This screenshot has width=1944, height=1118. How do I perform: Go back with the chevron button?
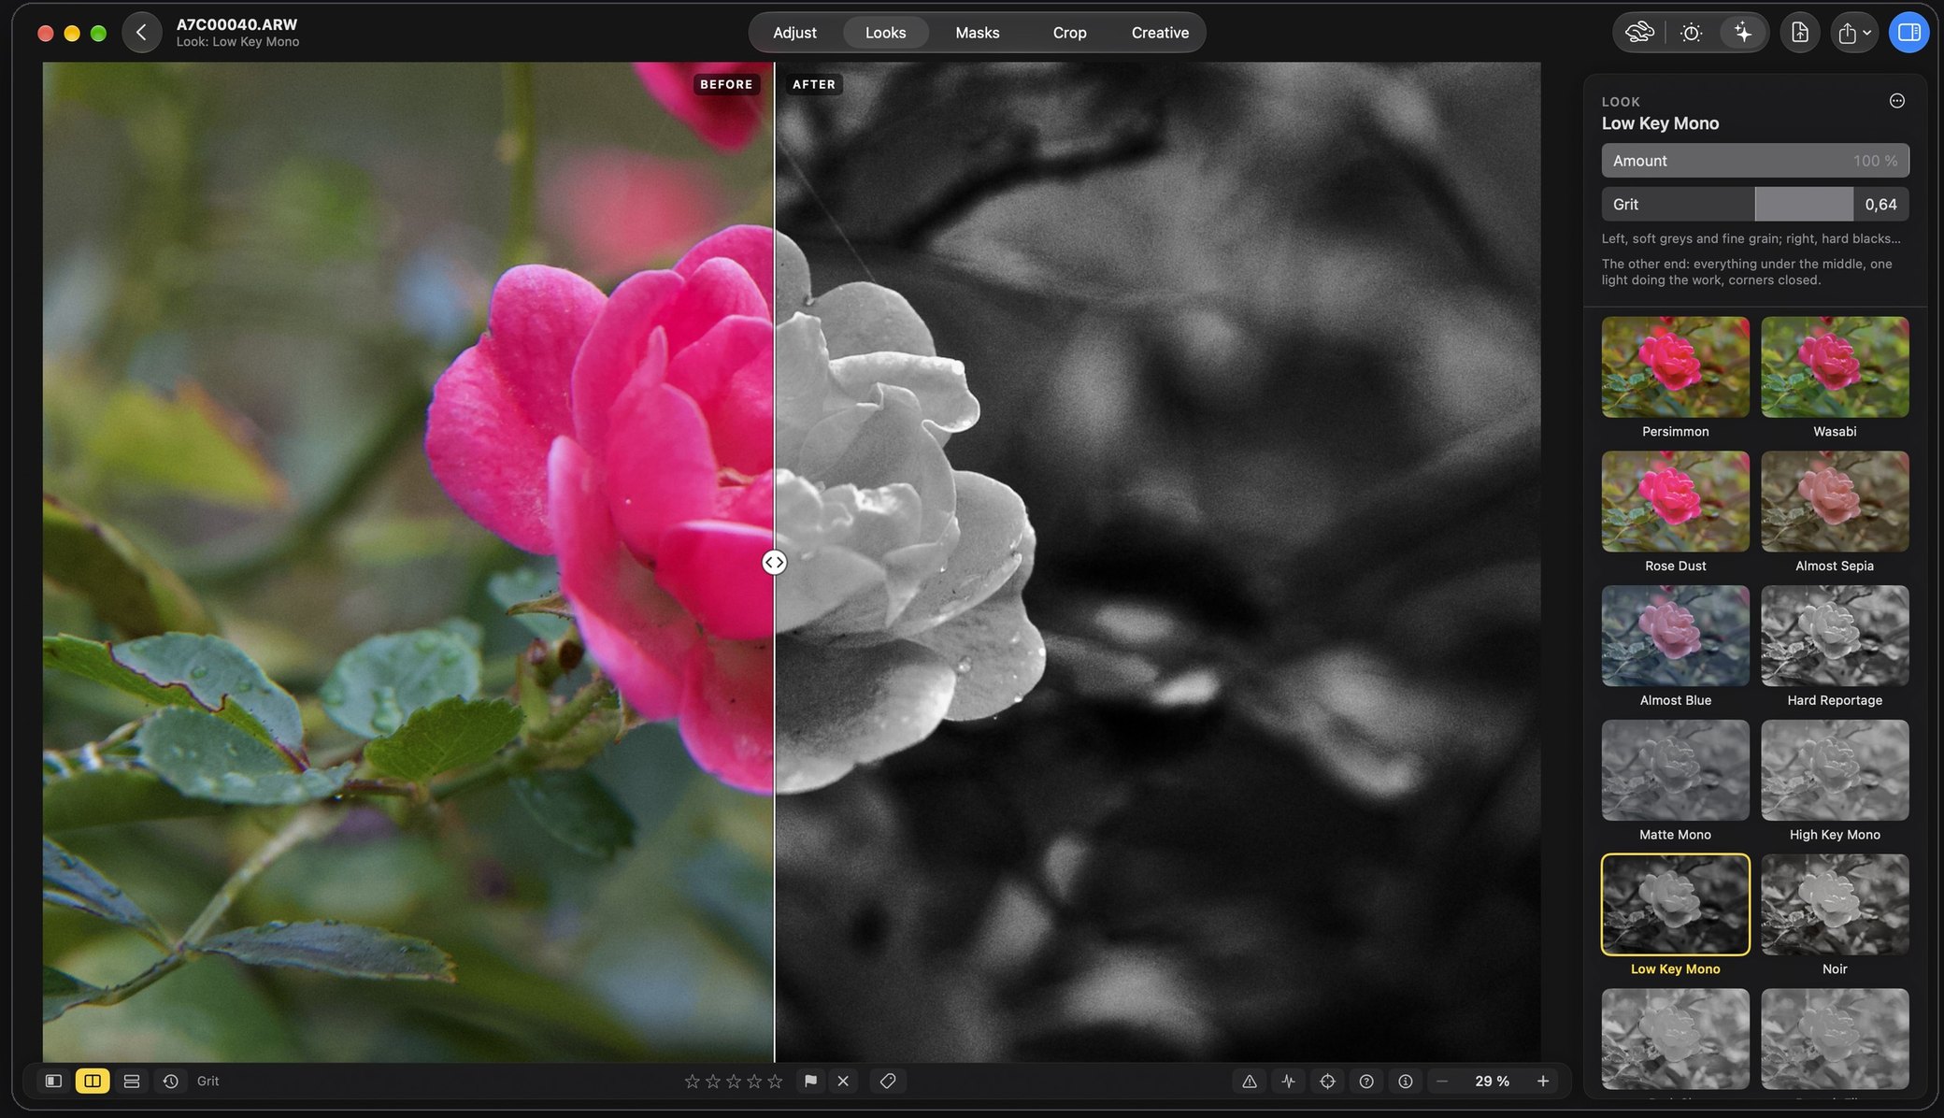click(141, 33)
